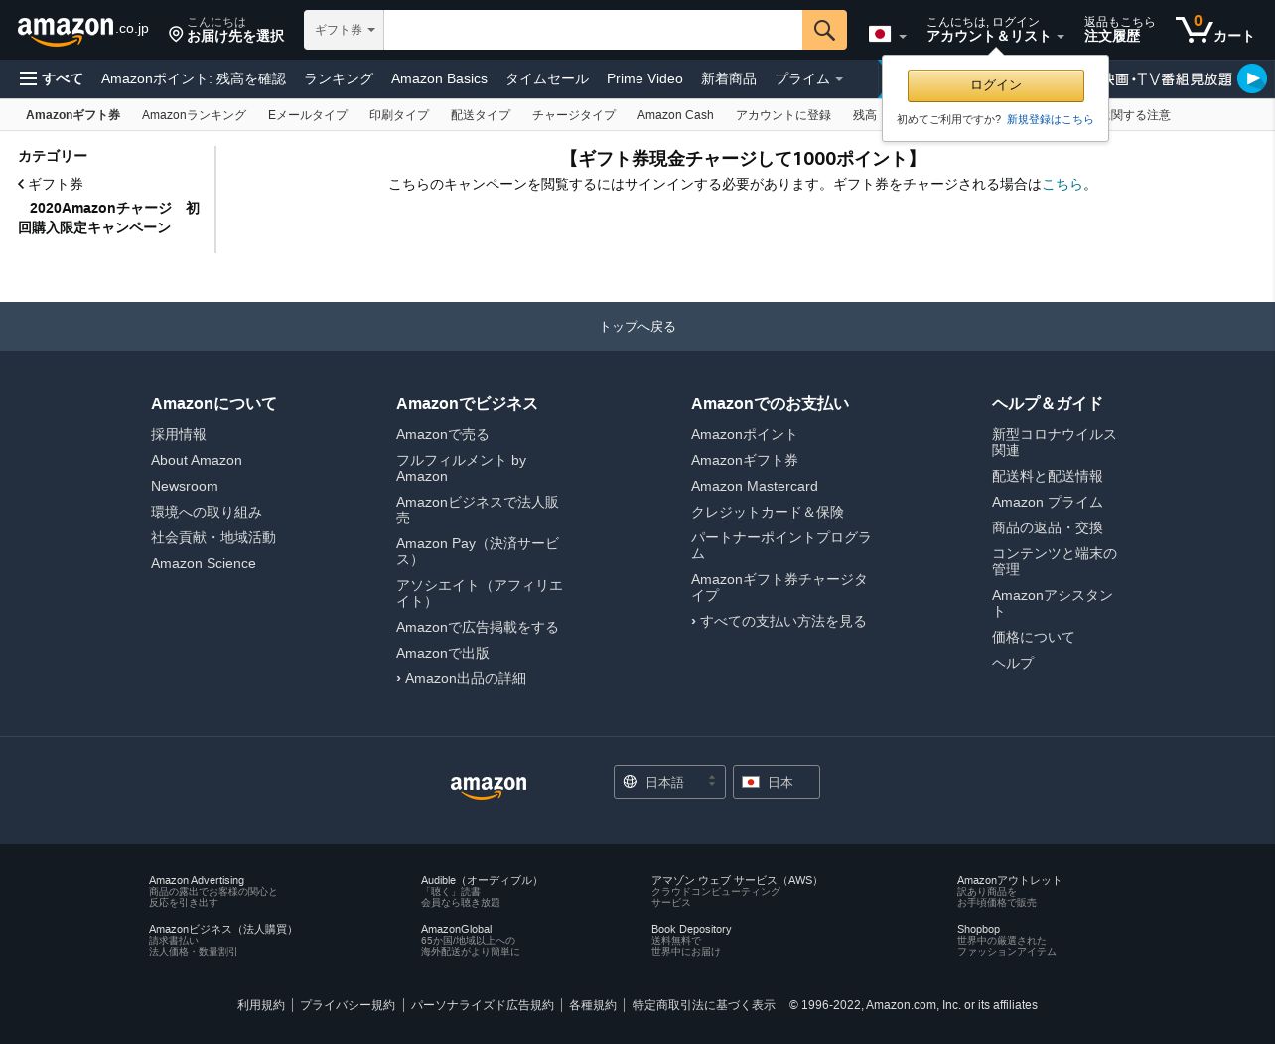
Task: Open Amazon Basics in the nav bar
Action: click(439, 78)
